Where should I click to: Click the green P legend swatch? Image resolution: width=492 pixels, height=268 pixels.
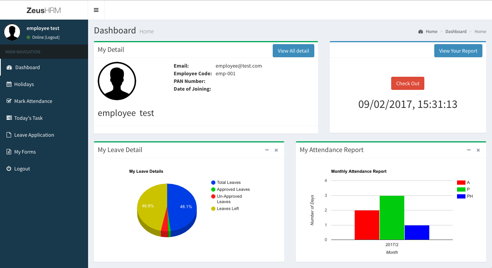tap(461, 189)
